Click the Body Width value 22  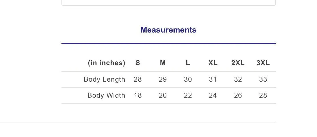coord(188,95)
